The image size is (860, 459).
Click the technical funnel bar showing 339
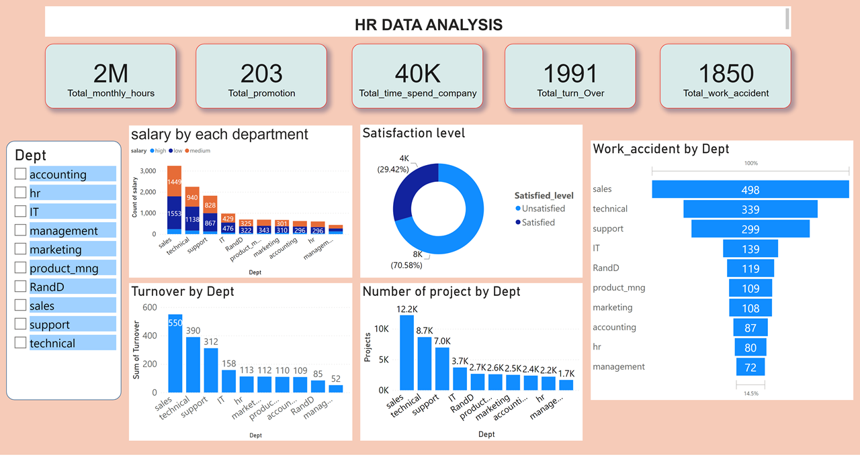pos(750,209)
